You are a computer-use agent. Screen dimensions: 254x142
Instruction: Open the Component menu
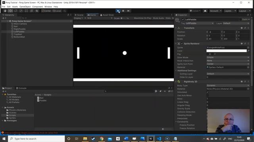[x=37, y=7]
